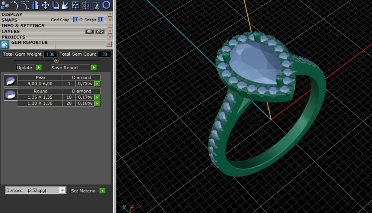The width and height of the screenshot is (372, 213).
Task: Click the 1,30 X 1,30 size cell
Action: pos(40,103)
